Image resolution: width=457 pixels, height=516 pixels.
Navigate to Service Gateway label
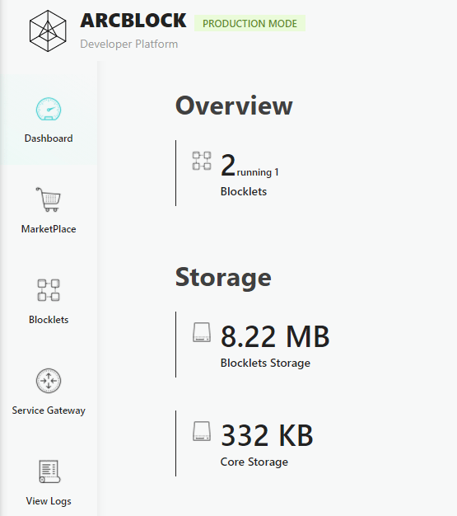click(49, 410)
